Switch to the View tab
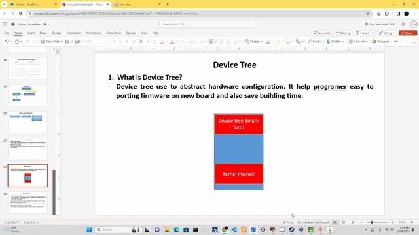This screenshot has width=419, height=235. pos(144,33)
